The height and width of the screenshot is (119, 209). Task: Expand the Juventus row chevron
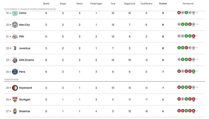click(197, 47)
